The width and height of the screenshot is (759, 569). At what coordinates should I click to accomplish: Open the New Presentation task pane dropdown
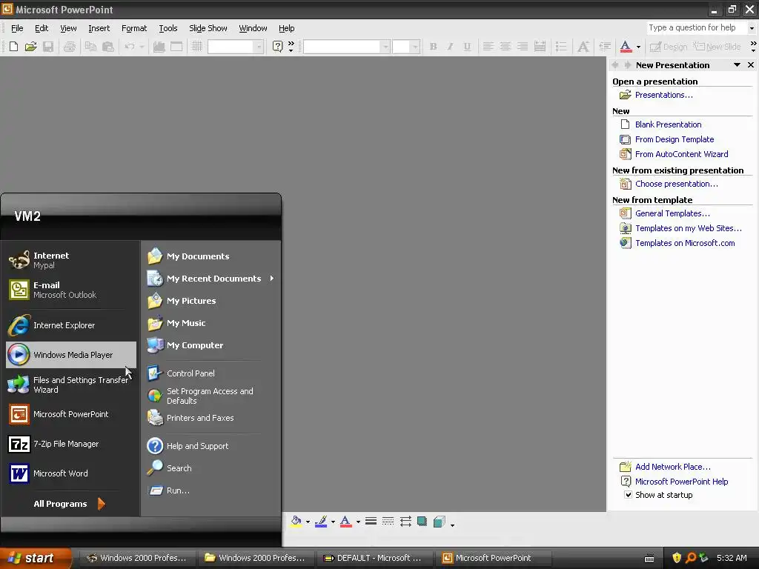737,65
